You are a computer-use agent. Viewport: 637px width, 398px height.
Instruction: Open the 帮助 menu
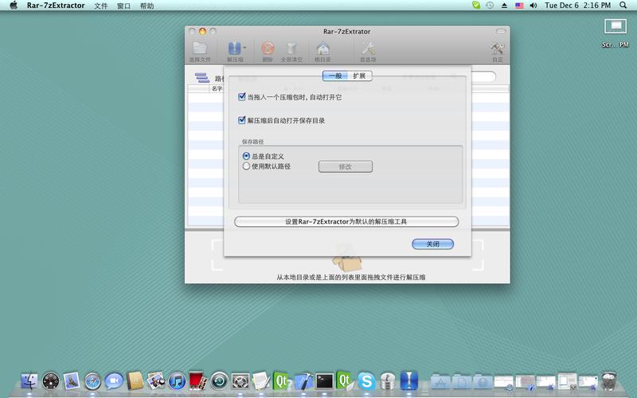click(x=147, y=6)
